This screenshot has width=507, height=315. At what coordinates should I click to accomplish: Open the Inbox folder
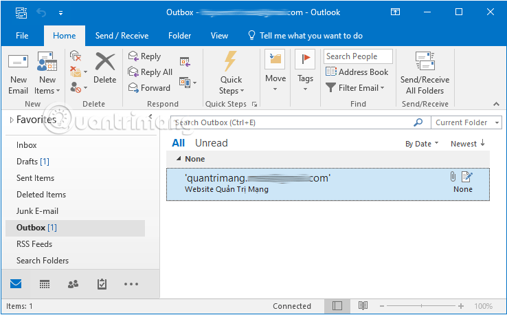pyautogui.click(x=27, y=145)
